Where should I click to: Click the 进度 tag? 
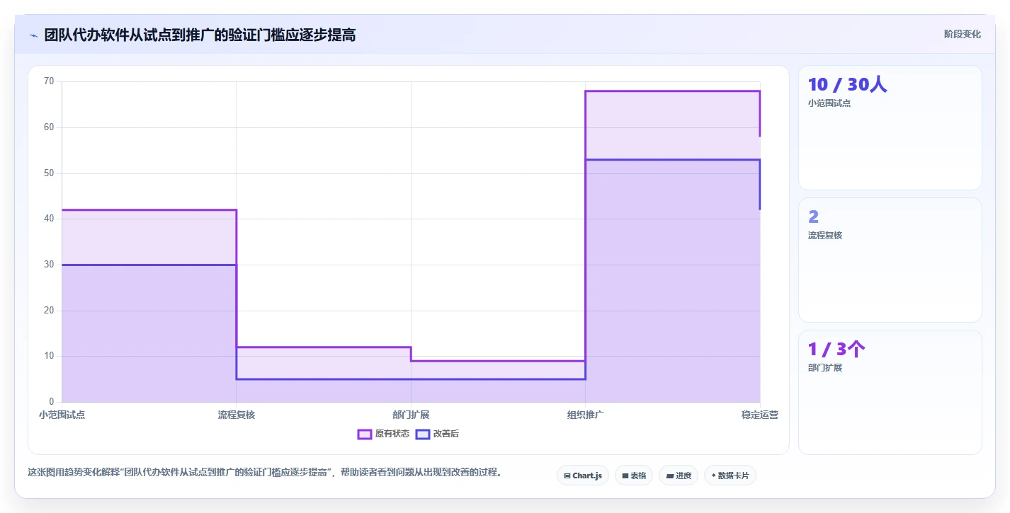679,475
